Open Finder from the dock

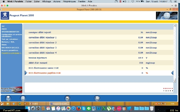(28, 108)
